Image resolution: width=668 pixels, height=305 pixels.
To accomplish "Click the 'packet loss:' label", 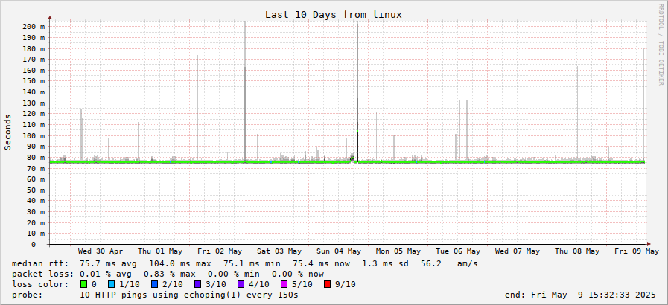I will click(x=42, y=274).
